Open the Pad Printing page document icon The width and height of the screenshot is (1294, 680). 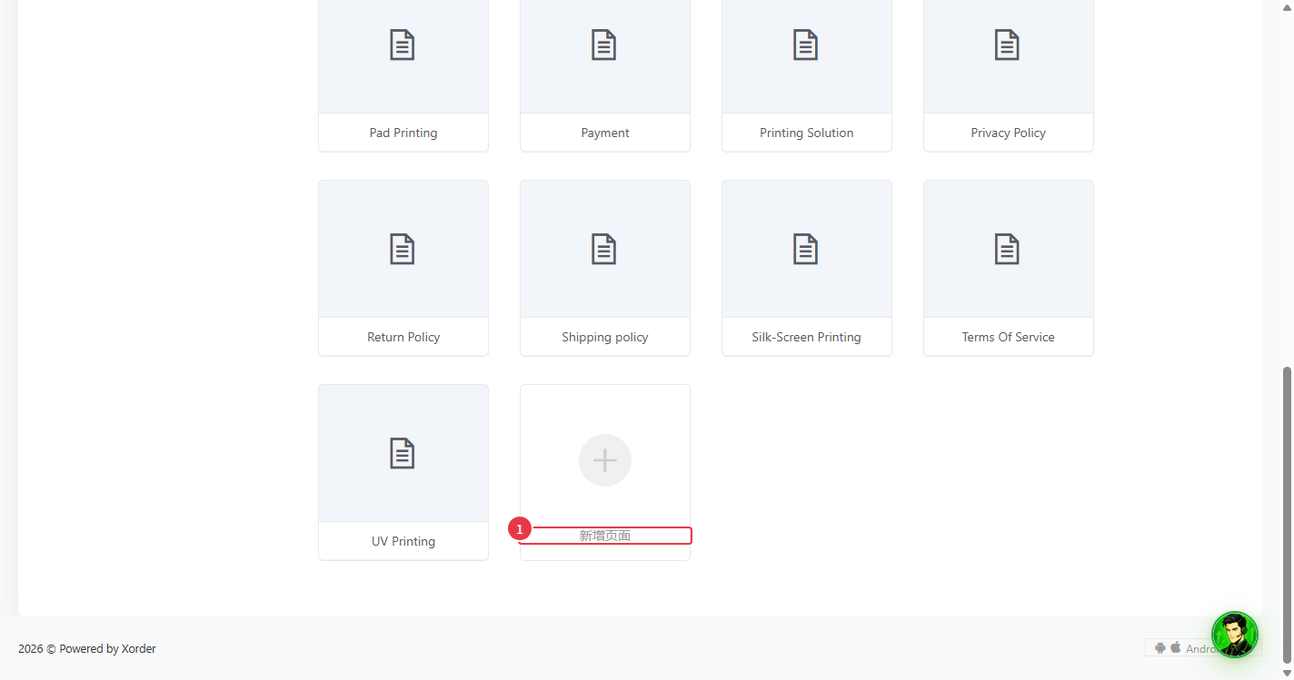tap(403, 45)
